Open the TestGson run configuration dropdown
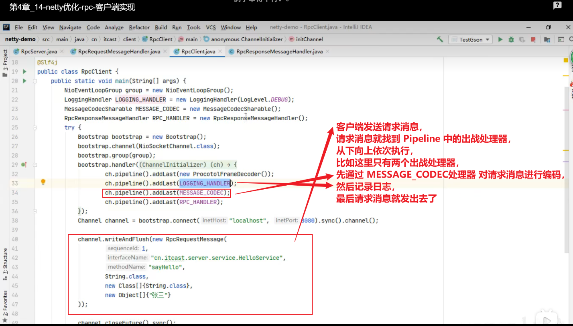The height and width of the screenshot is (326, 573). pyautogui.click(x=470, y=39)
